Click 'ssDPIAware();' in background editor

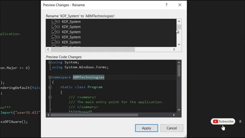click(14, 122)
